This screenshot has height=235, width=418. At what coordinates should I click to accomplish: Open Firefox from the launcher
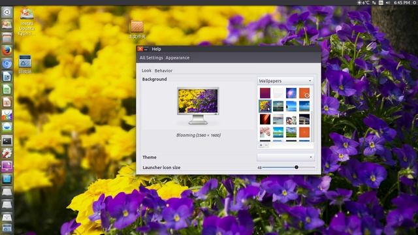point(7,51)
